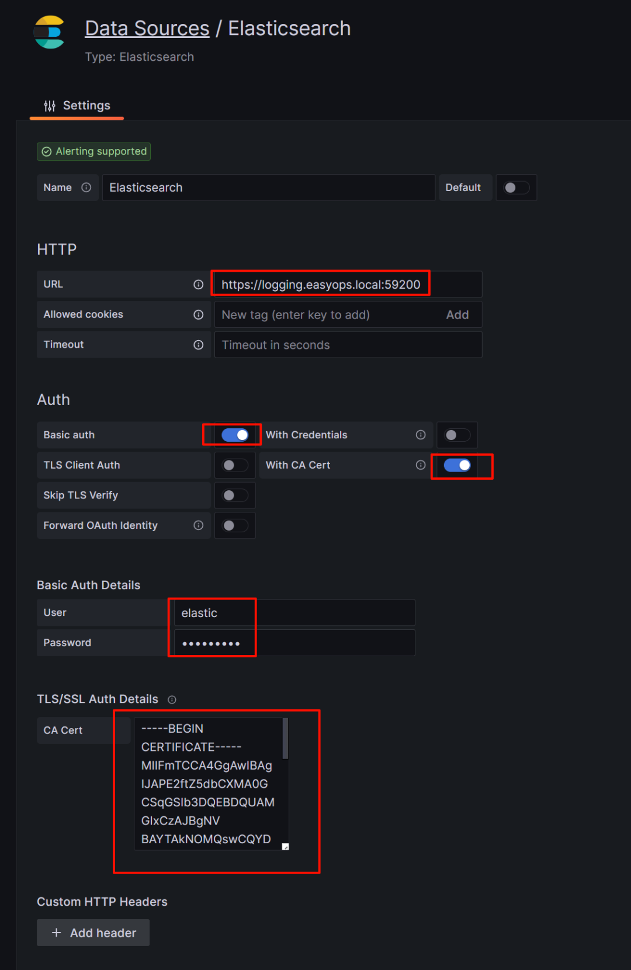The image size is (631, 970).
Task: Disable the Basic auth toggle
Action: 235,435
